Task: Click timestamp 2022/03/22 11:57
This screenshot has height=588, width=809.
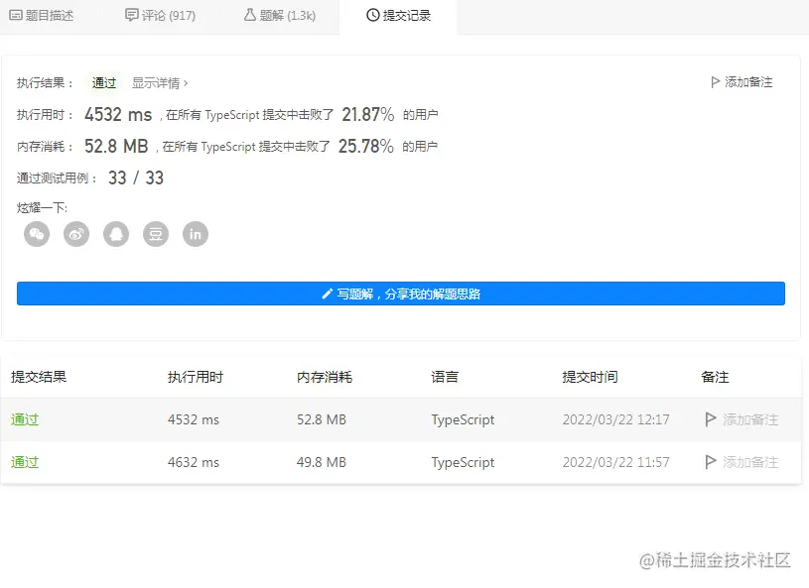Action: click(x=616, y=462)
